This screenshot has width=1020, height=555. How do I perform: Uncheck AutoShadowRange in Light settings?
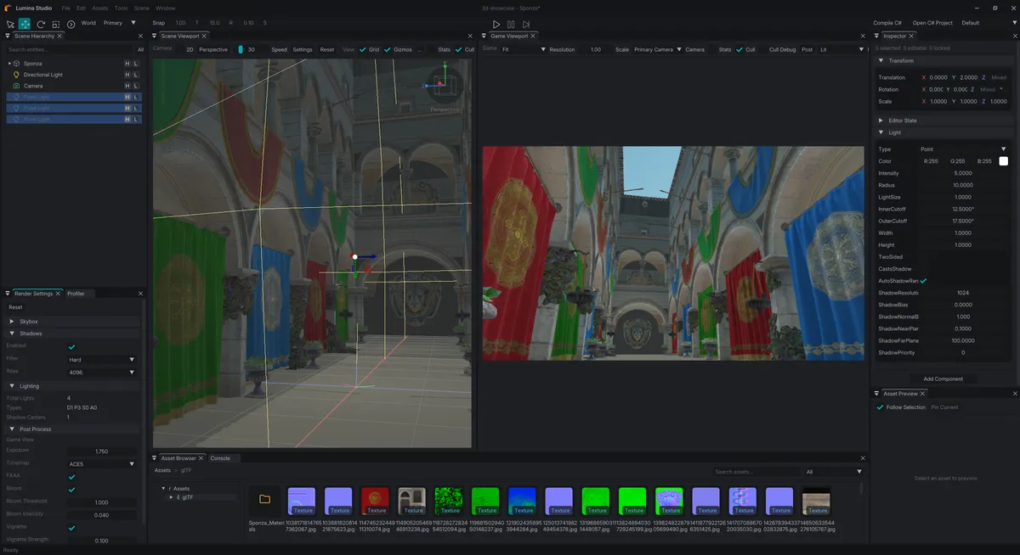coord(923,281)
